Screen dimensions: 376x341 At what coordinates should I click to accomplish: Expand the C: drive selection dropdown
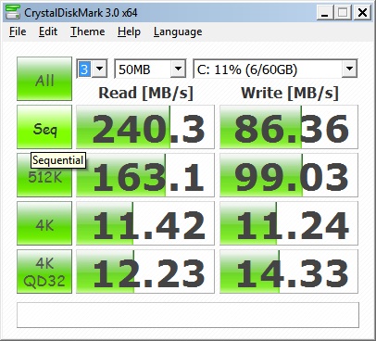tap(349, 69)
